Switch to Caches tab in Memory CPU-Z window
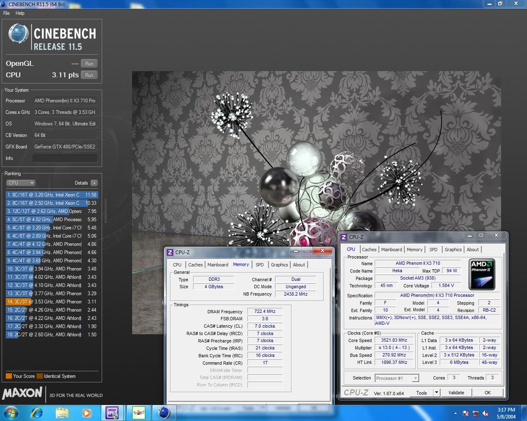The width and height of the screenshot is (527, 421). (195, 265)
